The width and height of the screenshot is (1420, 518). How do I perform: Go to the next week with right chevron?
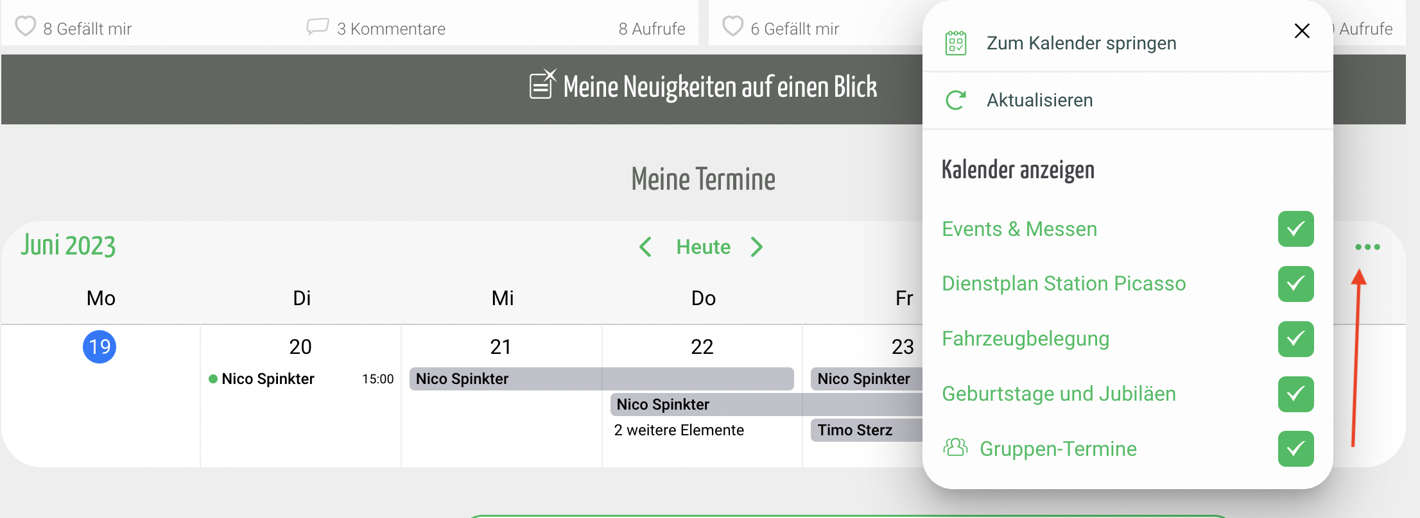[757, 247]
